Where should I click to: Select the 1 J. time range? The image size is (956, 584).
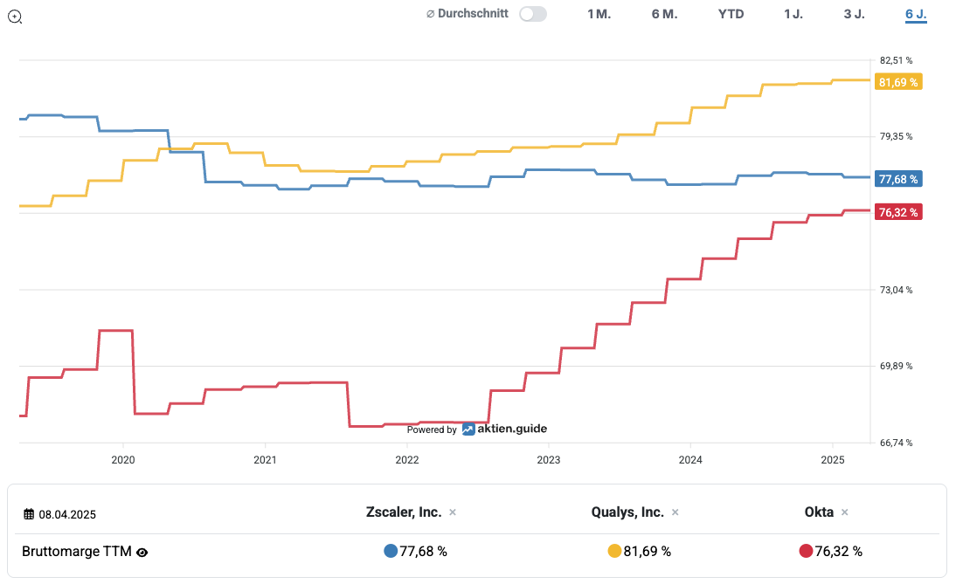pyautogui.click(x=793, y=14)
